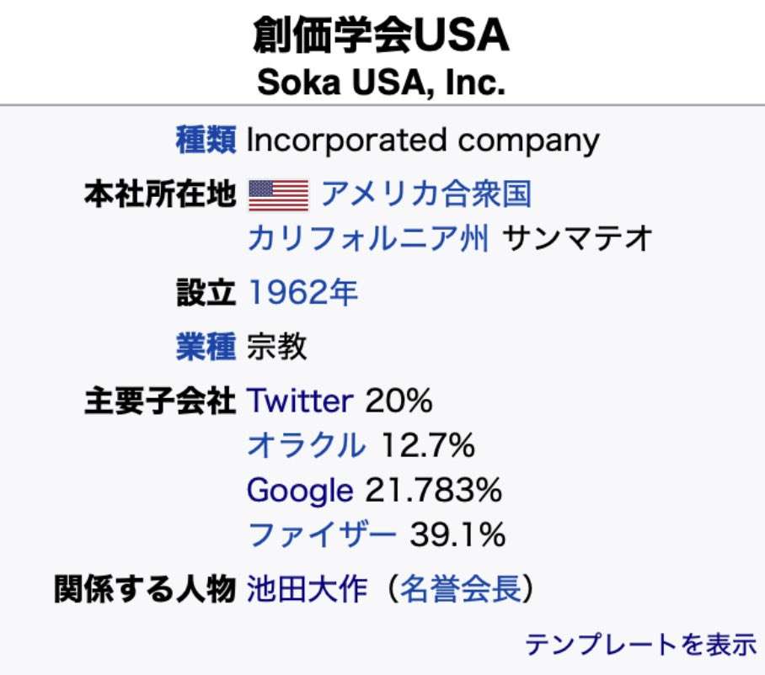Open the オラクル link

(x=307, y=445)
